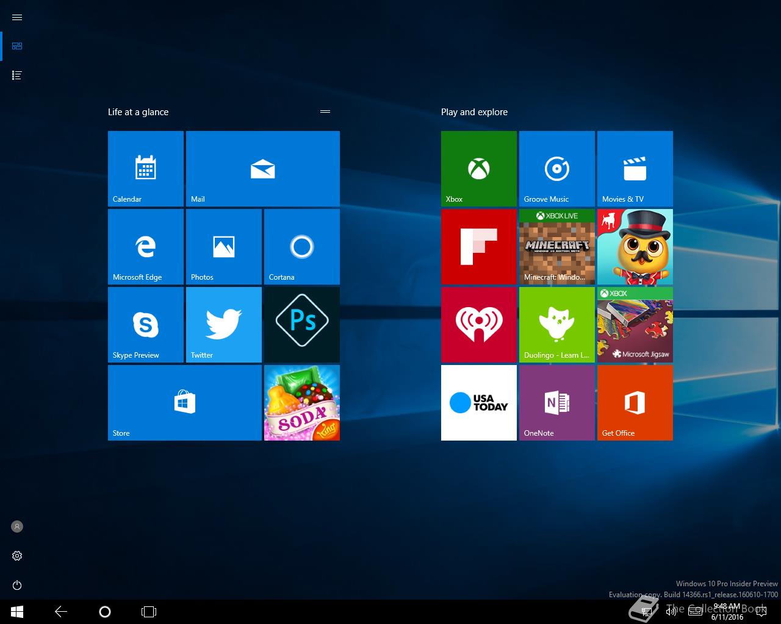Grab the Life at a glance group handle
Screen dimensions: 781x624
(325, 112)
